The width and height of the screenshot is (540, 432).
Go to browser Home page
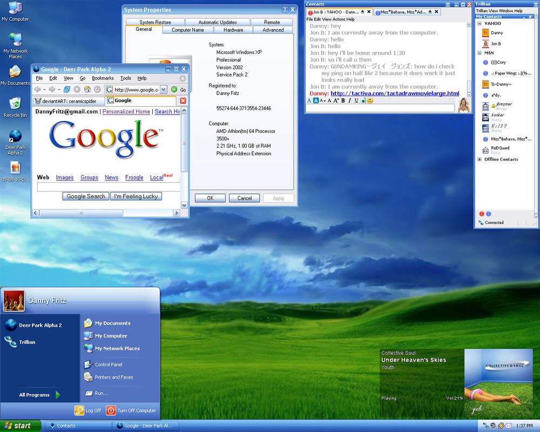(x=87, y=90)
